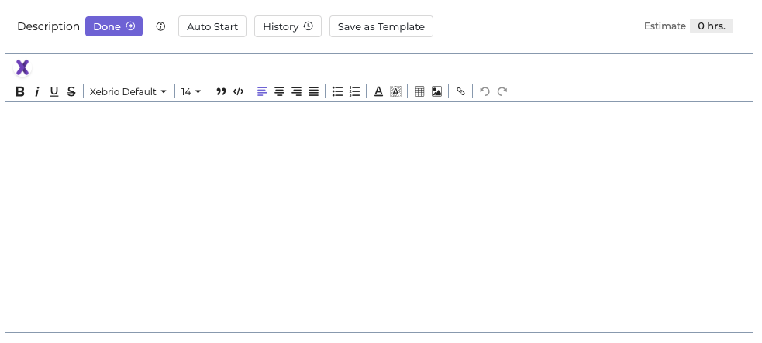The image size is (762, 343).
Task: Insert a table
Action: pos(420,91)
